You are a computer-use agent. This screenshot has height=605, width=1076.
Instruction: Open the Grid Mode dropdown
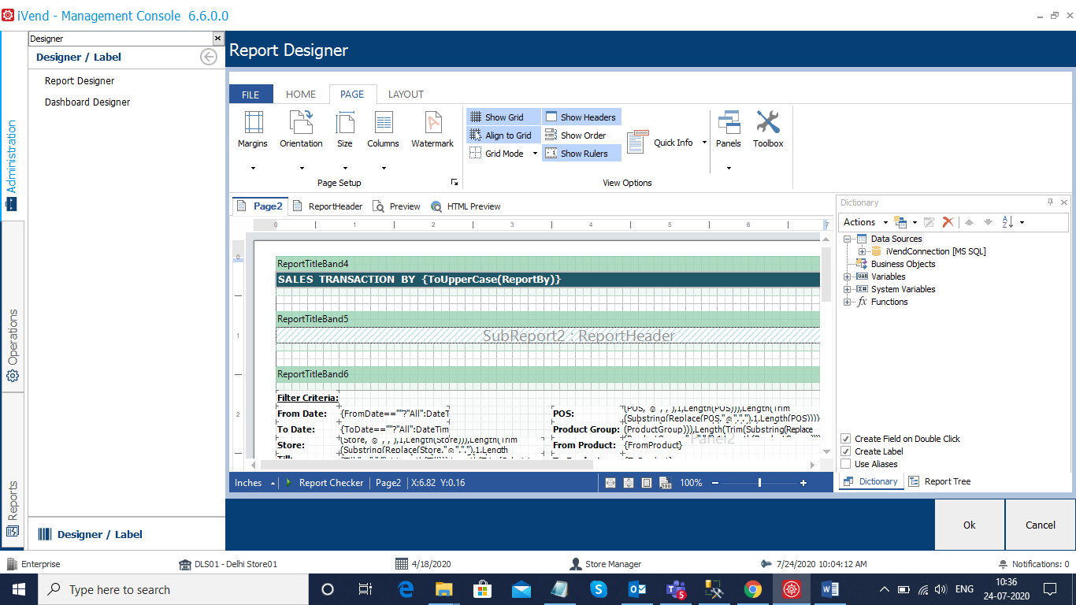[x=535, y=154]
